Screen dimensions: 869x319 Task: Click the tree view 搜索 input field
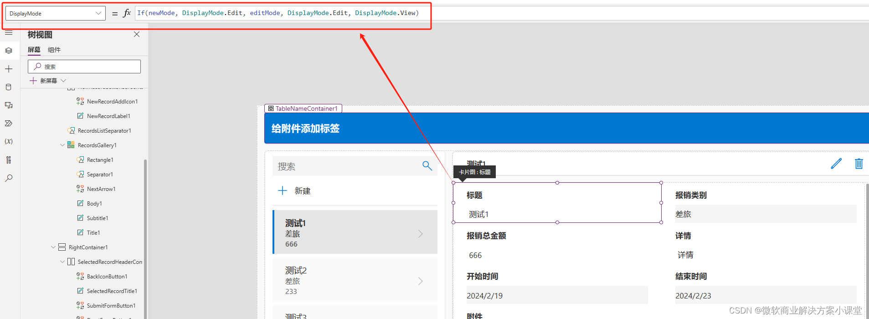tap(84, 67)
